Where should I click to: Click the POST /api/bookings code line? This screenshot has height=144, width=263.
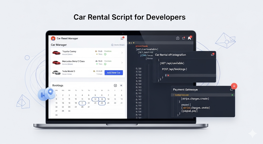pos(174,69)
